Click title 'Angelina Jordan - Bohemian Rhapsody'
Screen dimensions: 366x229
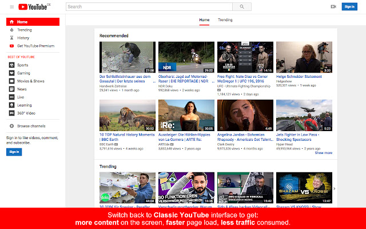[x=245, y=137]
